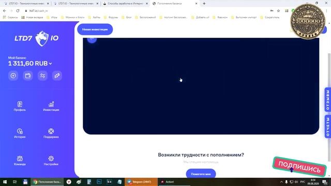Open the wallet withdrawal icon under balance
The image size is (331, 186).
tap(28, 75)
